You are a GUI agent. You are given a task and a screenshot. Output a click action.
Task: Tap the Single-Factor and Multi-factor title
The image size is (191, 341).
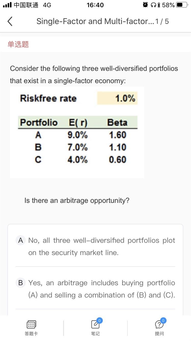pos(95,21)
